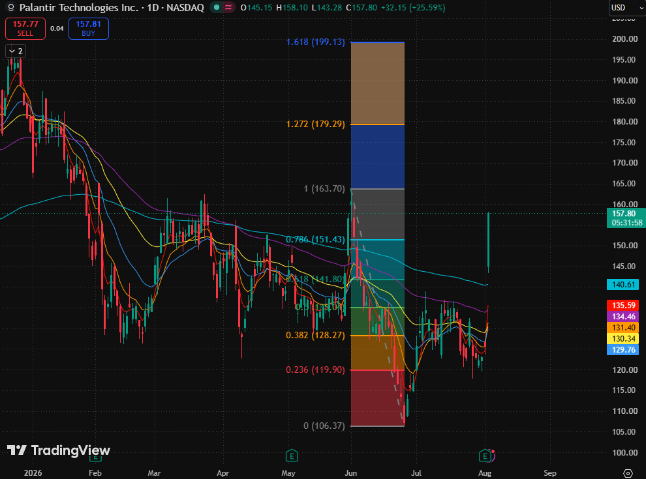Click the 0.236 (119.90) Fibonacci label
The height and width of the screenshot is (479, 646).
click(x=316, y=370)
